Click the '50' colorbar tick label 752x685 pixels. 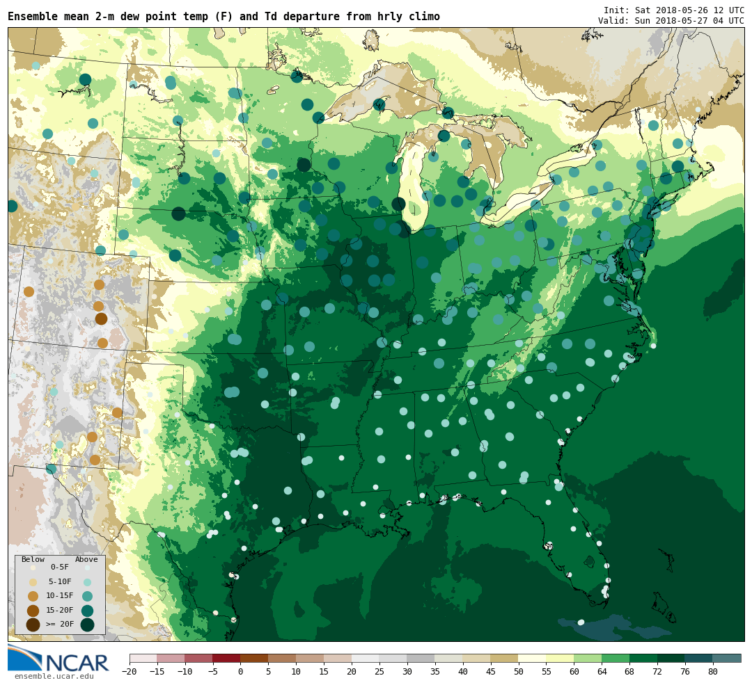519,672
